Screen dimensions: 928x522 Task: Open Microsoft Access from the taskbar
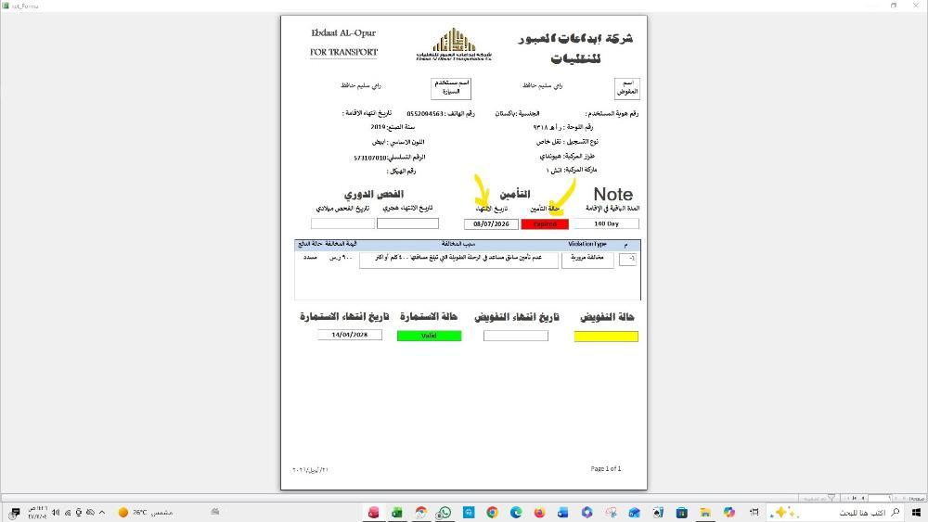pos(374,513)
